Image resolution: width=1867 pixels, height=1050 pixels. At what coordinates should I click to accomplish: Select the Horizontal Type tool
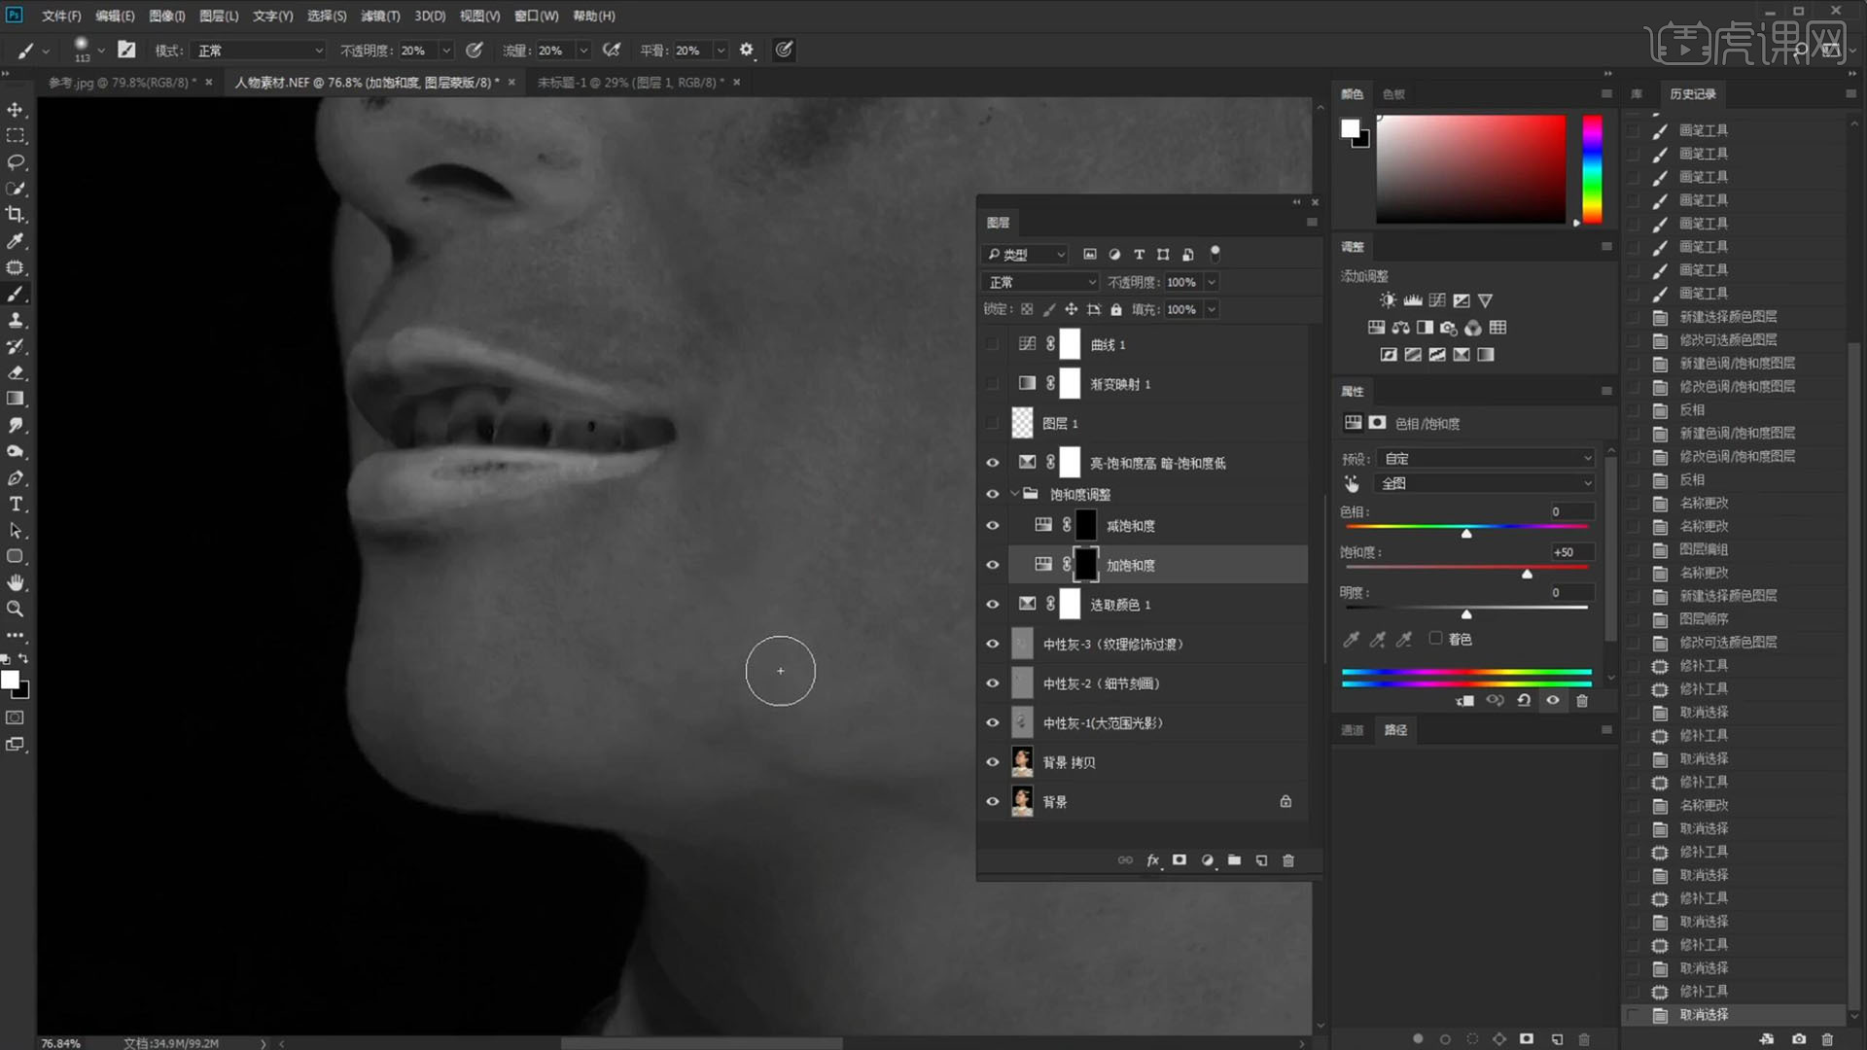[16, 505]
